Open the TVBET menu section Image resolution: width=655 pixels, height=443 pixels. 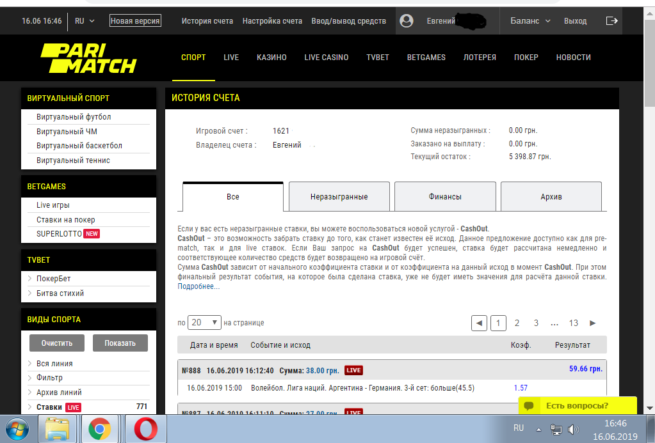(378, 58)
